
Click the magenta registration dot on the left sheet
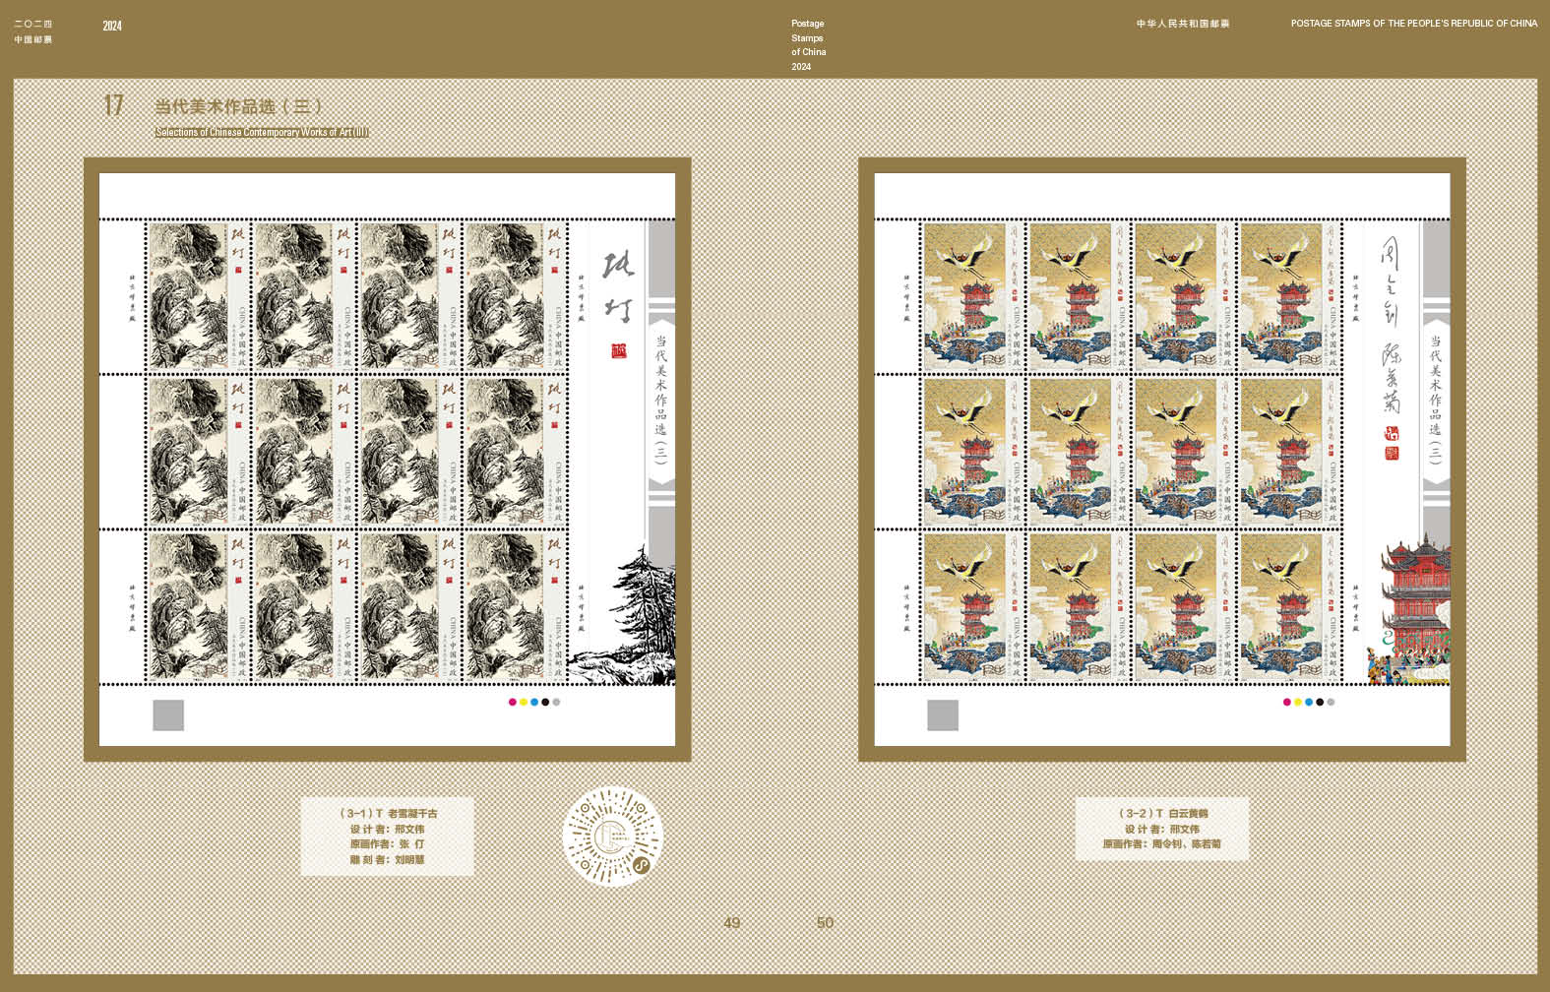(x=512, y=703)
